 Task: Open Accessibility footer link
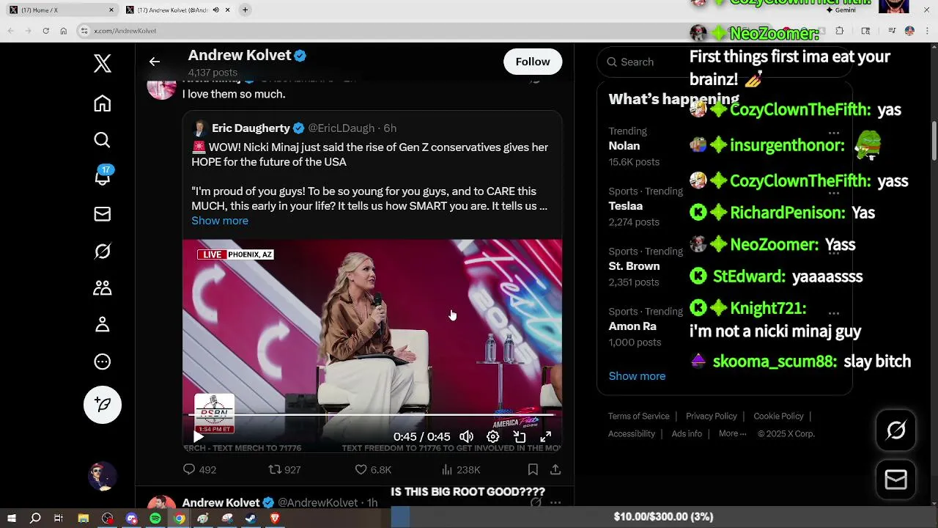[631, 433]
